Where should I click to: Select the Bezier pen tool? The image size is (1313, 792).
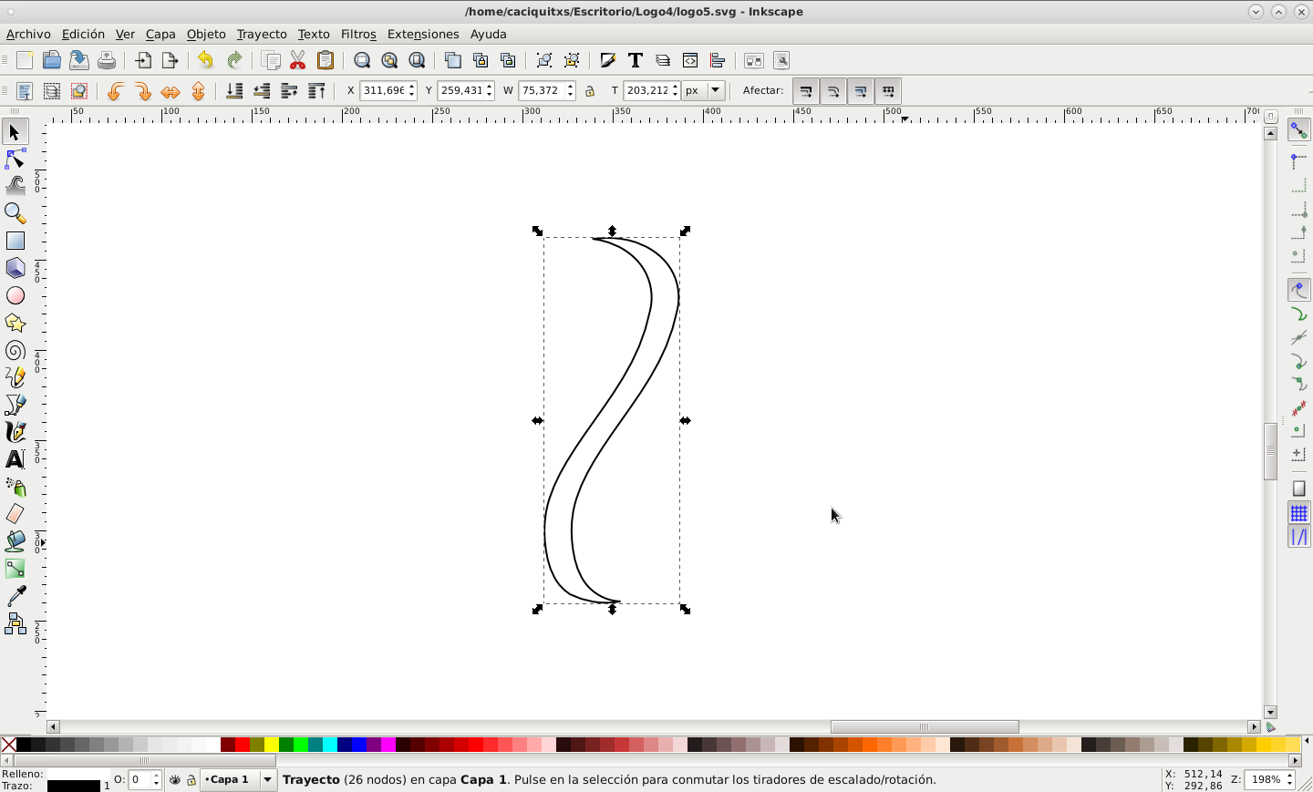16,405
